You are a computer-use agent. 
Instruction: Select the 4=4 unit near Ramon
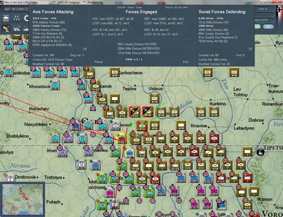click(247, 204)
